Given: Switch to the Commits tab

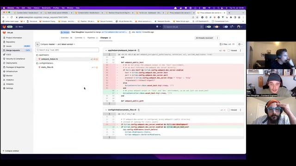Looking at the screenshot, I should (x=80, y=38).
